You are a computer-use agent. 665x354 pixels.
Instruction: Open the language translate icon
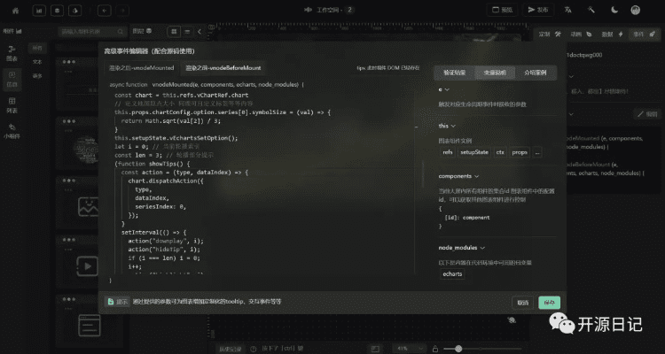point(567,10)
